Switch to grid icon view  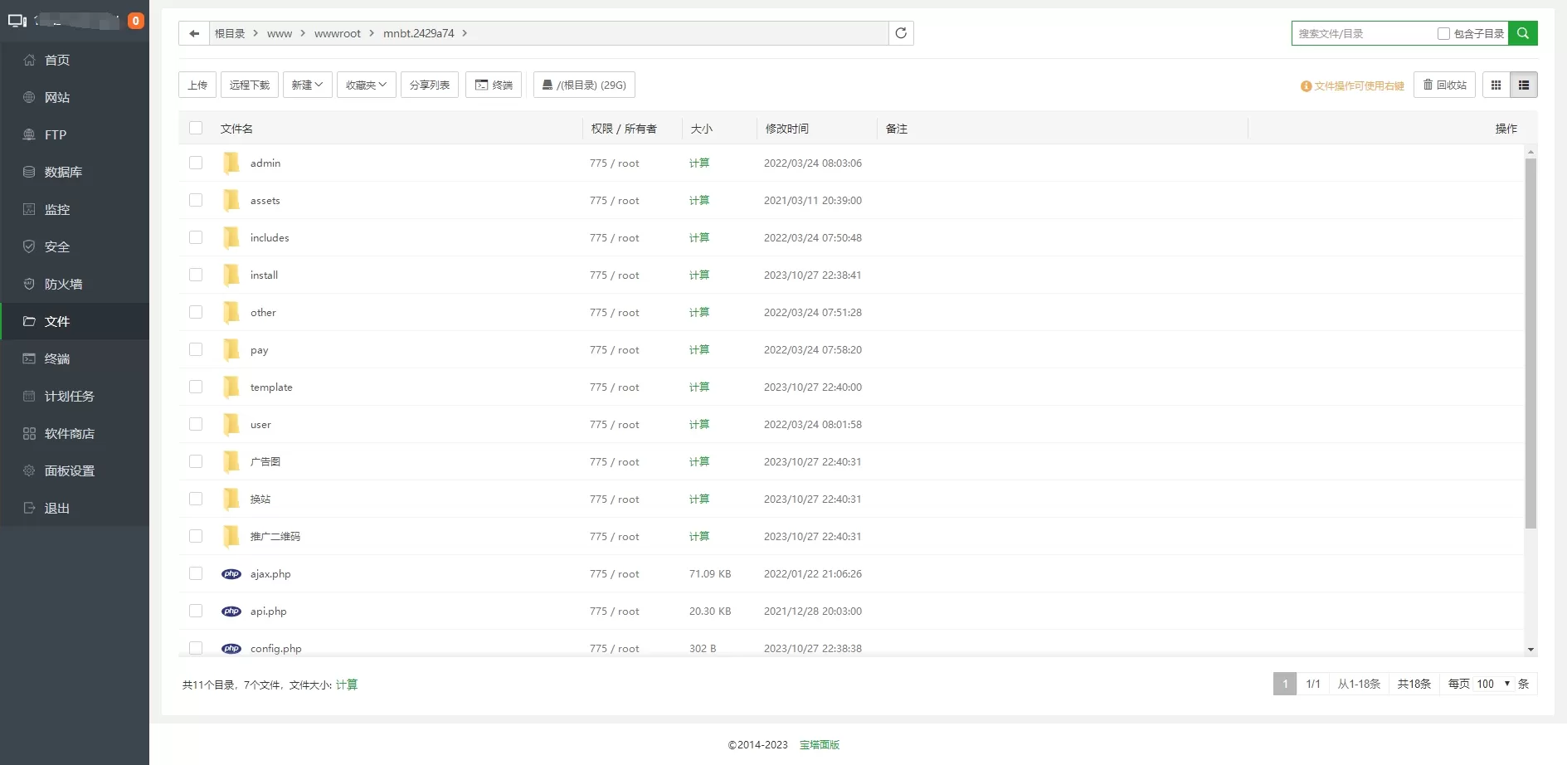click(1496, 85)
